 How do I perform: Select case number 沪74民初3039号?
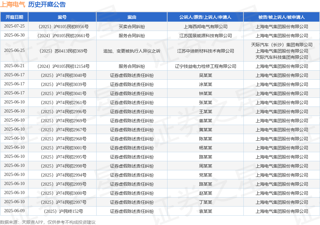tap(63, 84)
